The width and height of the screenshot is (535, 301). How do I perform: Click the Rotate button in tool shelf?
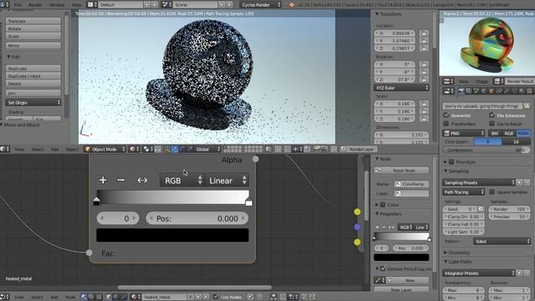pos(33,28)
